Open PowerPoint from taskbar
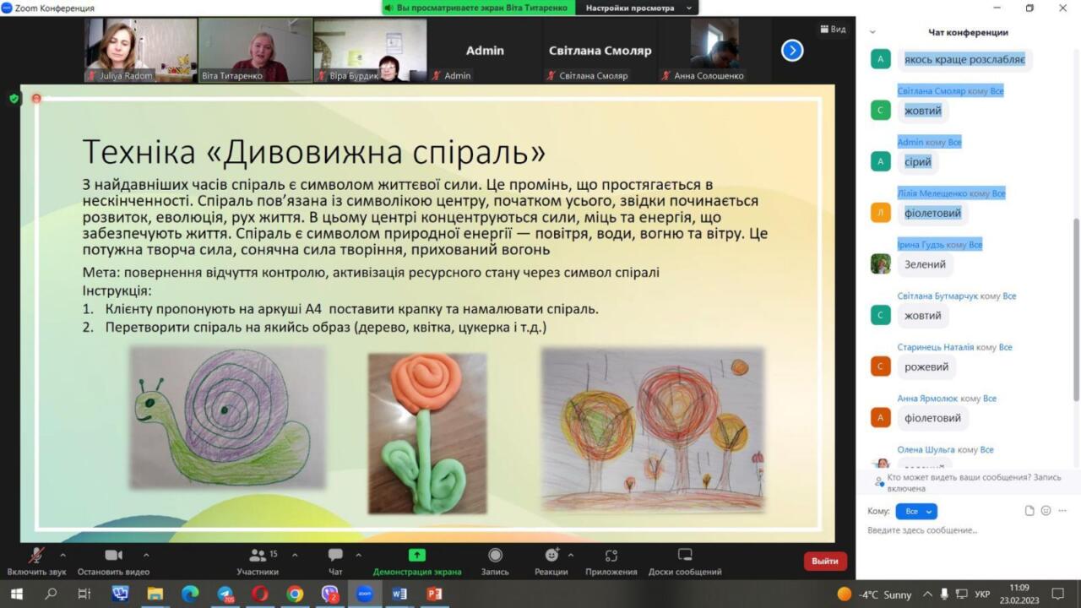The width and height of the screenshot is (1081, 608). pos(434,594)
